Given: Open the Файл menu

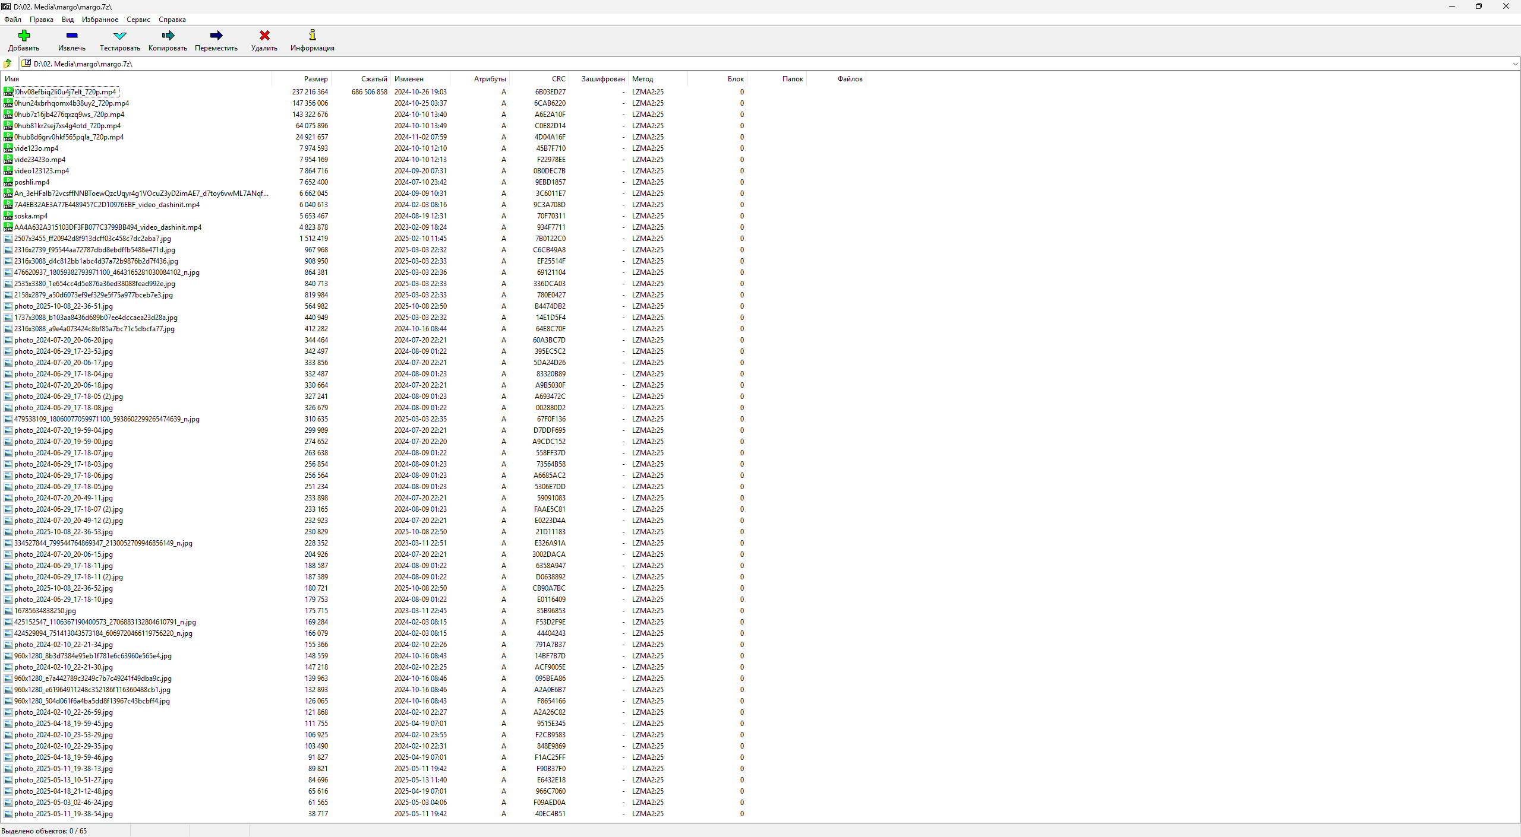Looking at the screenshot, I should [x=12, y=20].
